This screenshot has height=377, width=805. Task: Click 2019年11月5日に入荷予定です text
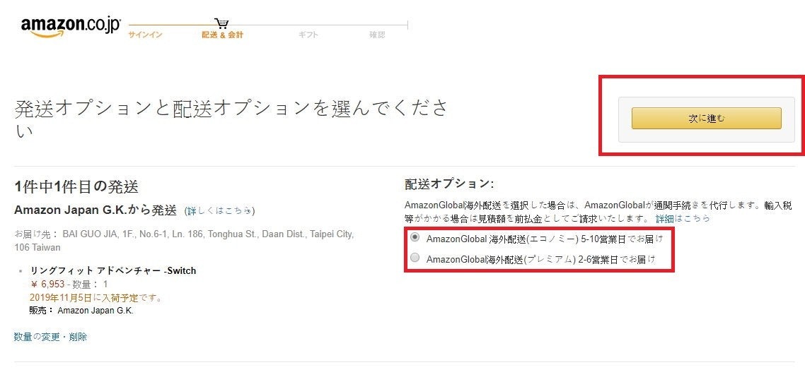point(96,297)
